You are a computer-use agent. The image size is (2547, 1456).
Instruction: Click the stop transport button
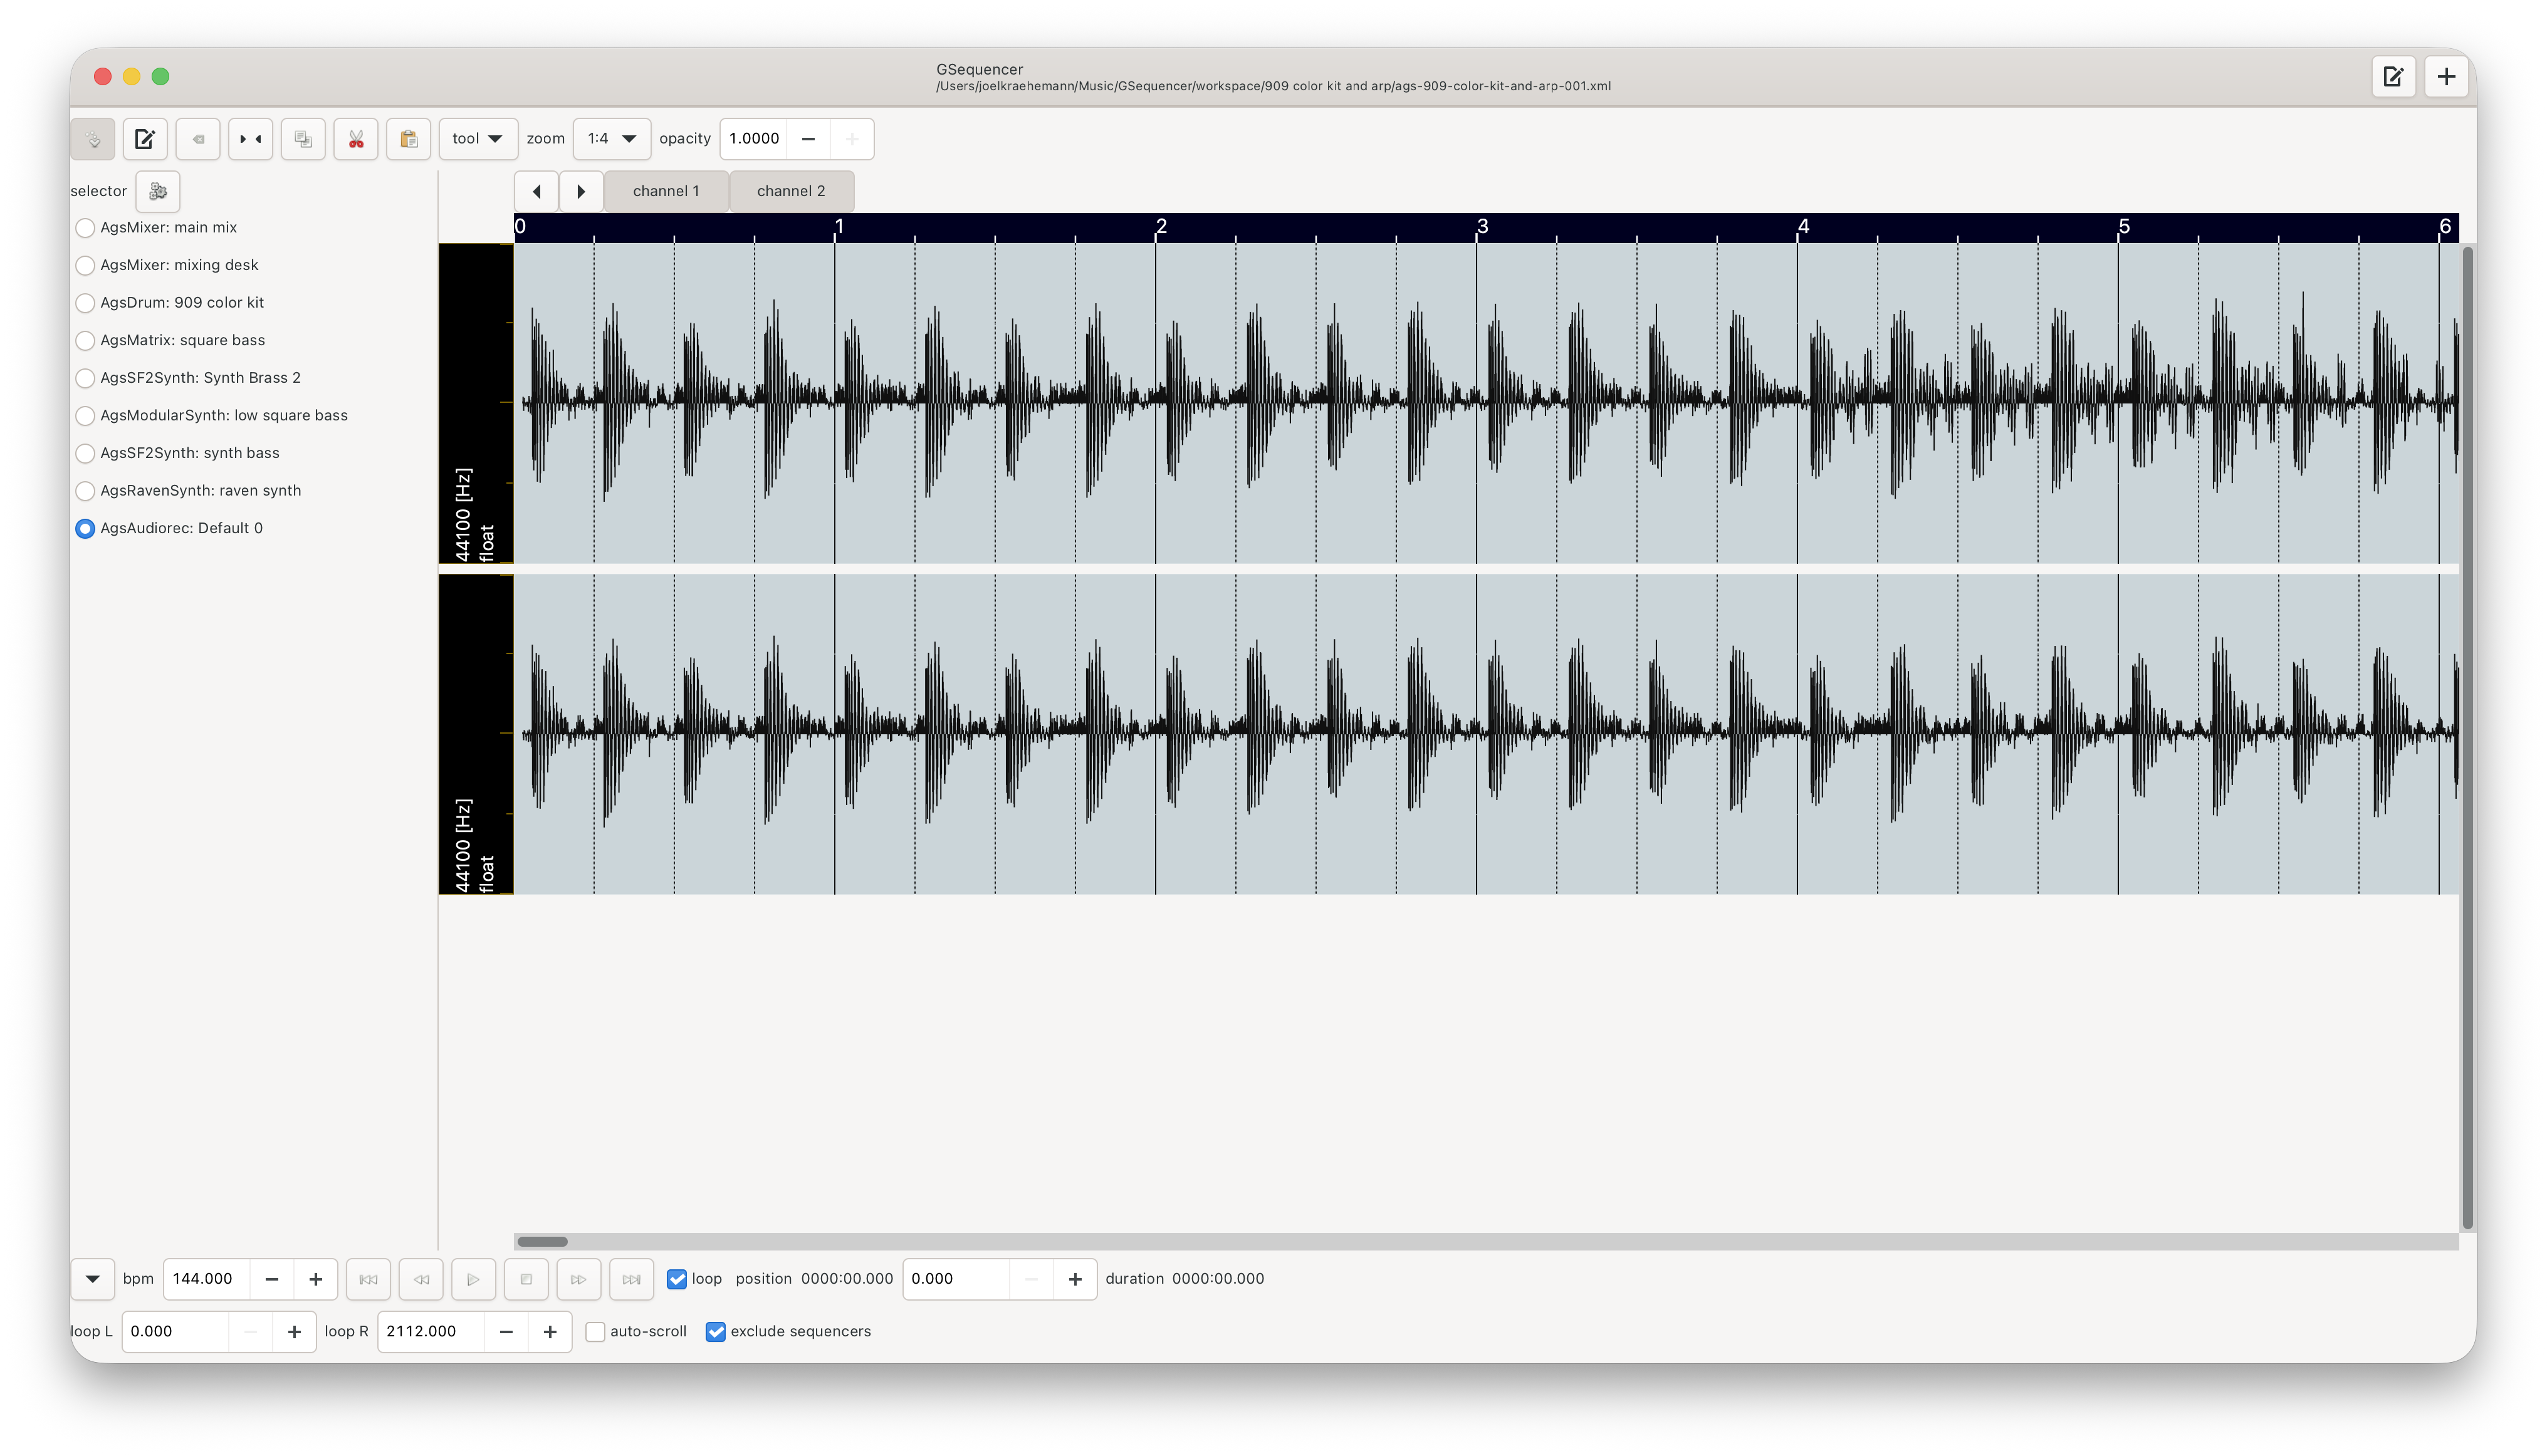point(526,1279)
